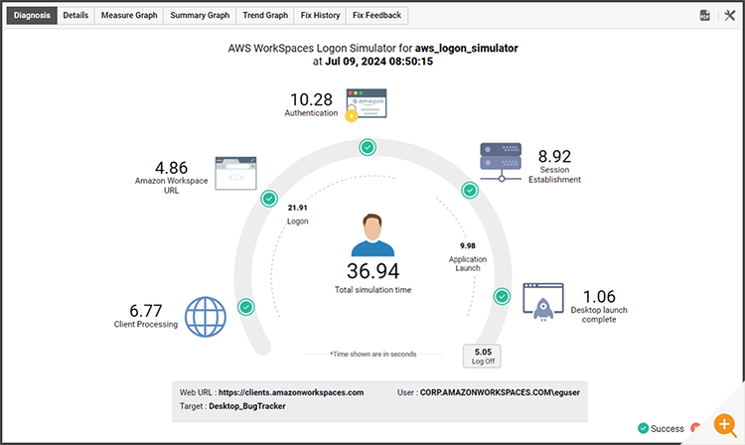Click the Desktop launch complete rocket icon

(x=543, y=302)
